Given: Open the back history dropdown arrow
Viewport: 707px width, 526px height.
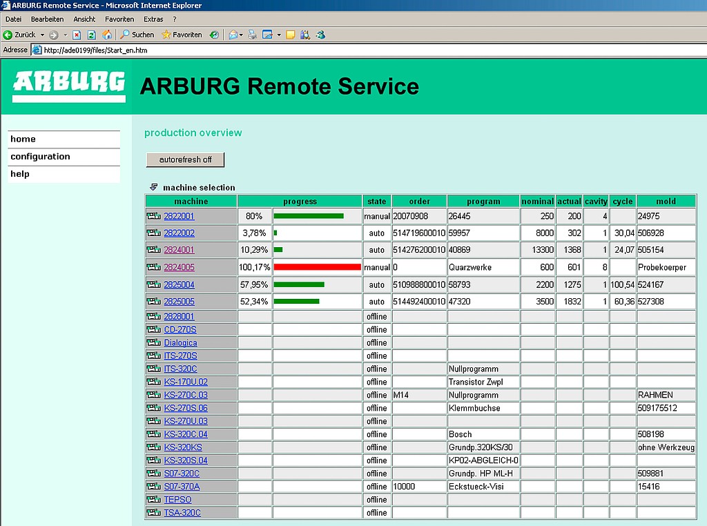Looking at the screenshot, I should (x=42, y=35).
